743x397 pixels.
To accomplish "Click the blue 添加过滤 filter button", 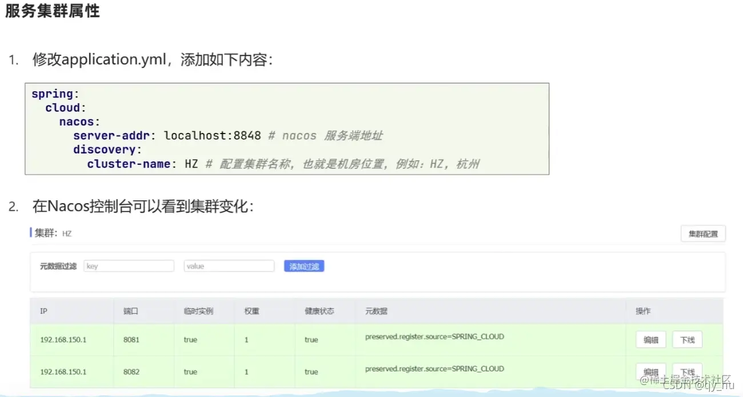I will click(303, 265).
